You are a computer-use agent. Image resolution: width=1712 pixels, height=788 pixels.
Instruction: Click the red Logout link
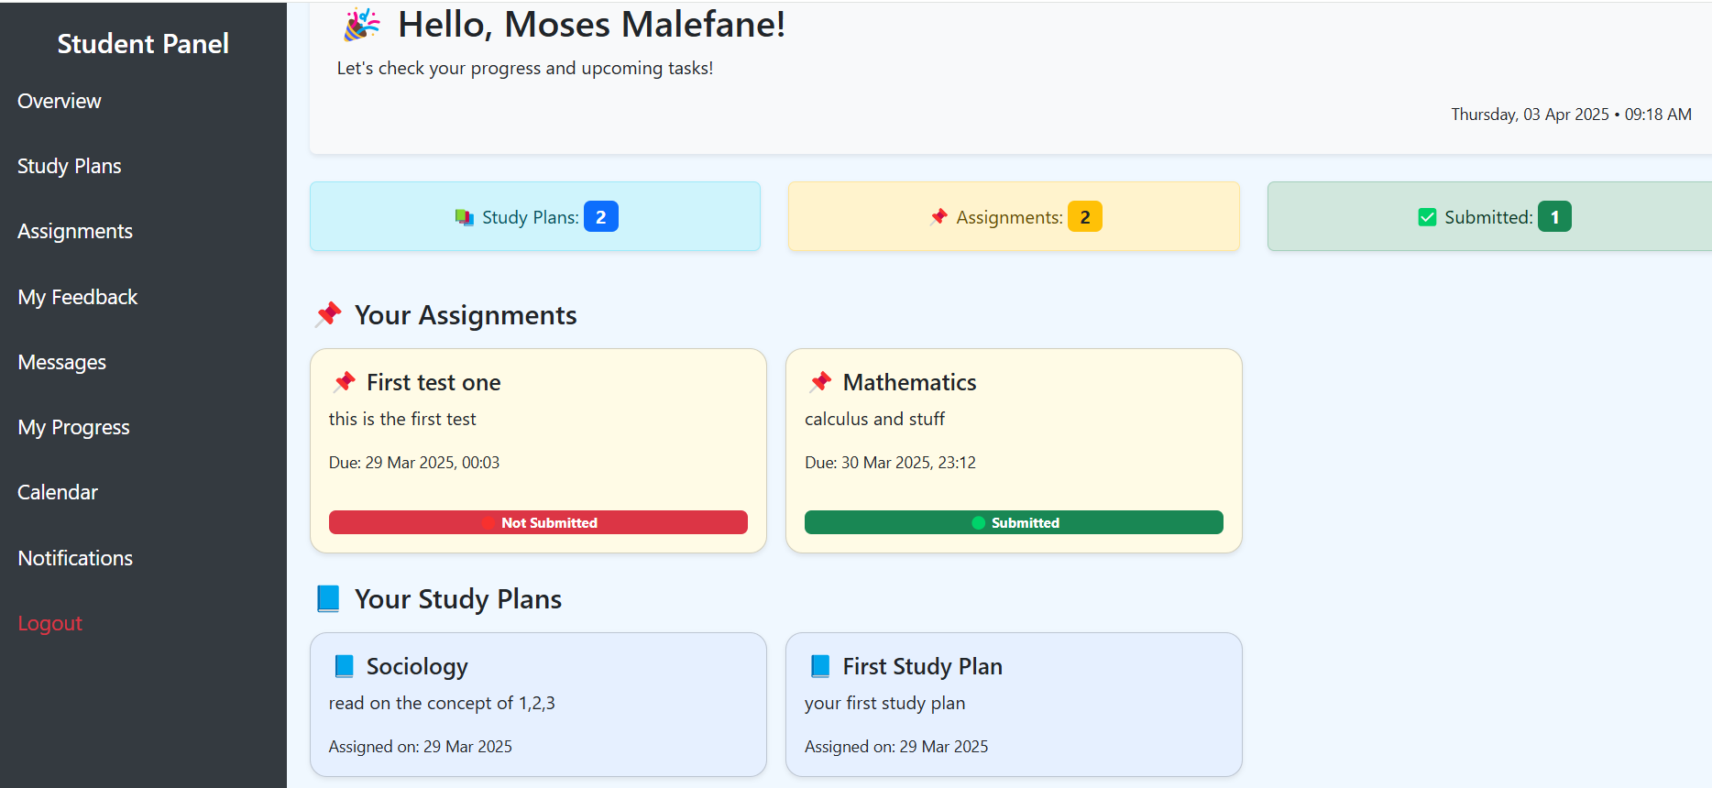[50, 623]
